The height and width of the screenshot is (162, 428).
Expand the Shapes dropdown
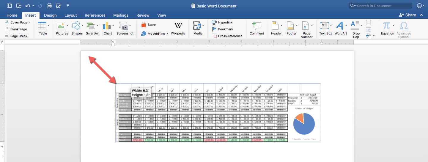tap(82, 26)
